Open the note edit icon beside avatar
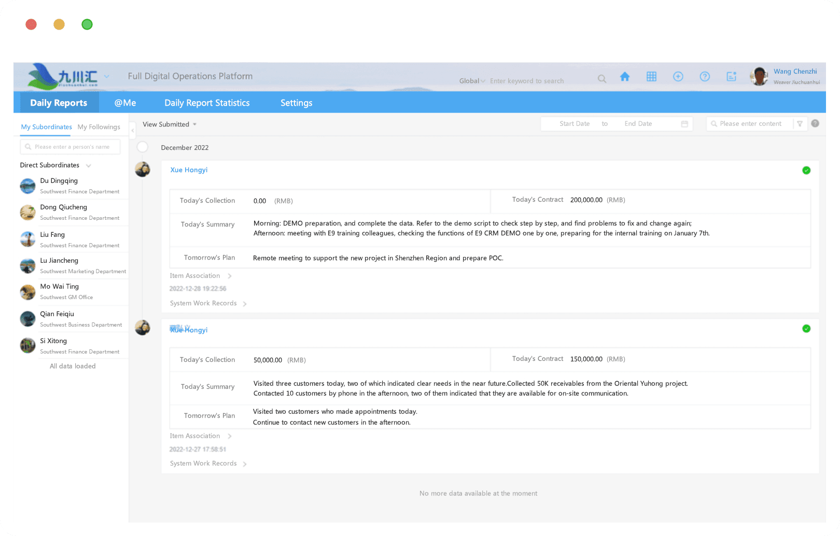Image resolution: width=840 pixels, height=536 pixels. pyautogui.click(x=732, y=77)
